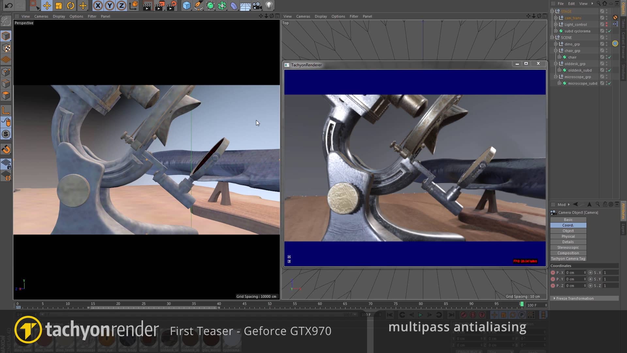Select the Move tool in top toolbar
Image resolution: width=627 pixels, height=353 pixels.
point(47,6)
